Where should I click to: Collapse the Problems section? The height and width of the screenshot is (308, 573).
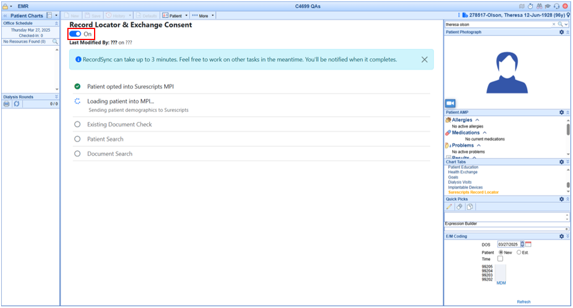tap(479, 146)
